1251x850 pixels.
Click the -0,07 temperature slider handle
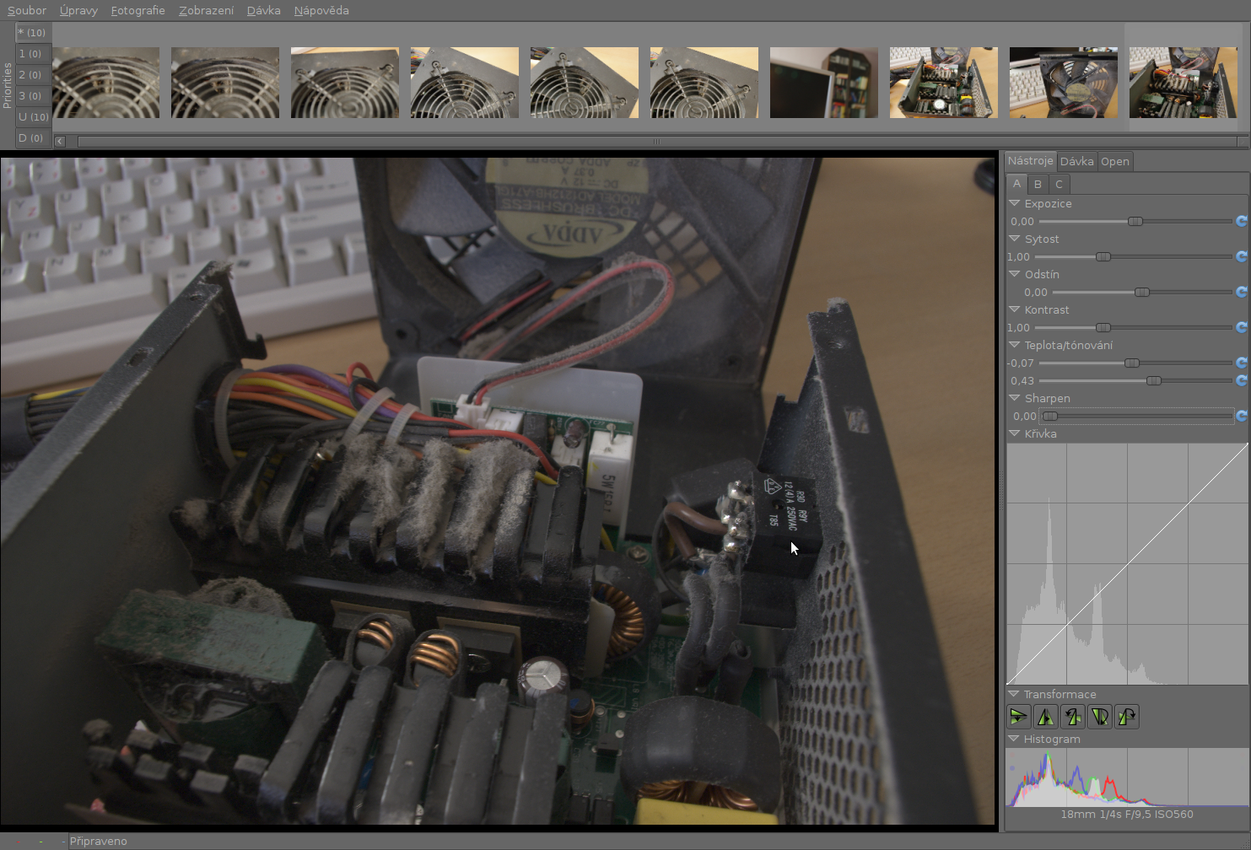pyautogui.click(x=1132, y=363)
